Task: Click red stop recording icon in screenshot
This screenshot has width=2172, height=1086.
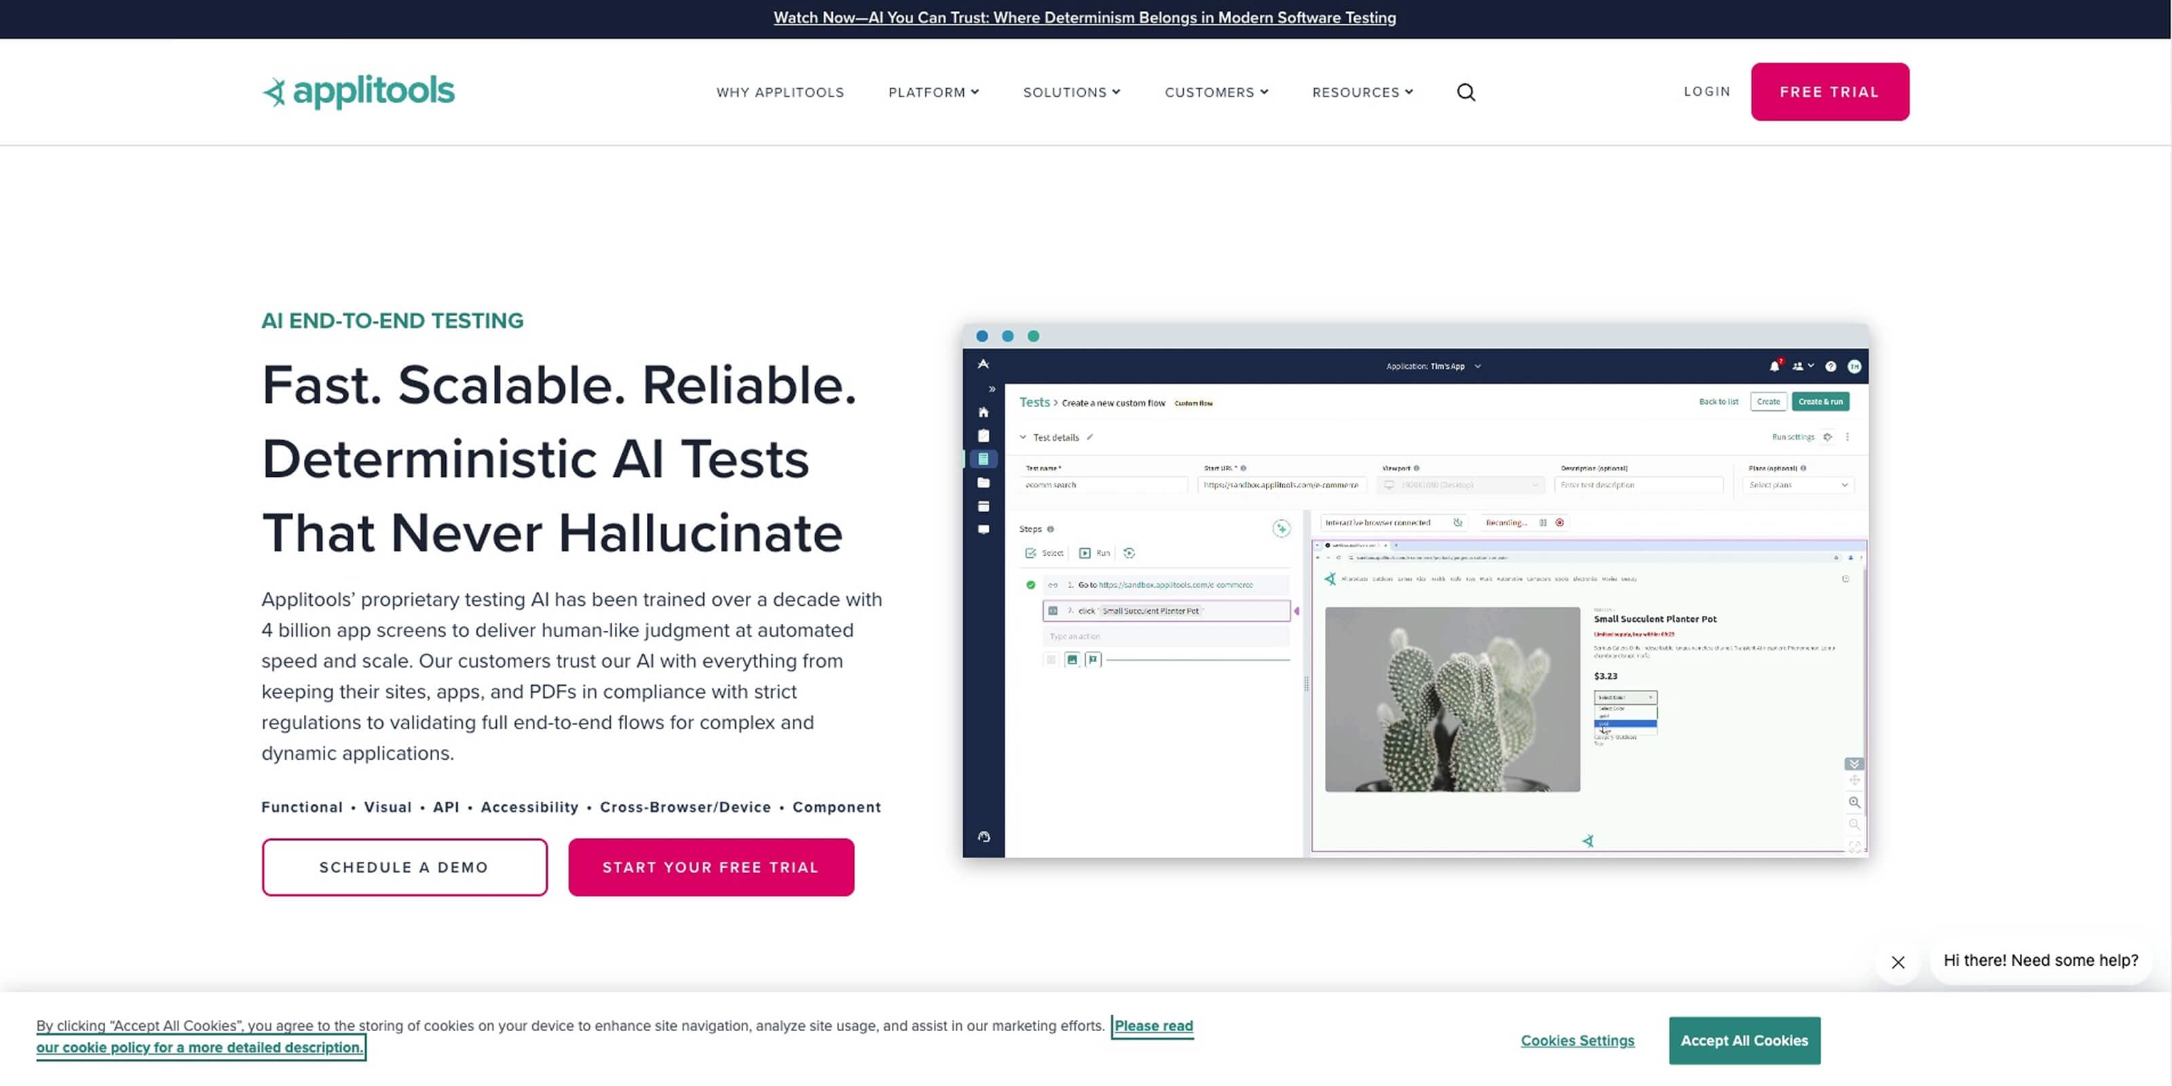Action: point(1559,523)
